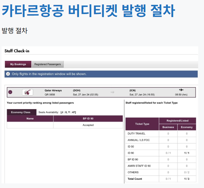Select the AMIRI STAFF ID 90 row label
The image size is (204, 188).
(x=139, y=166)
